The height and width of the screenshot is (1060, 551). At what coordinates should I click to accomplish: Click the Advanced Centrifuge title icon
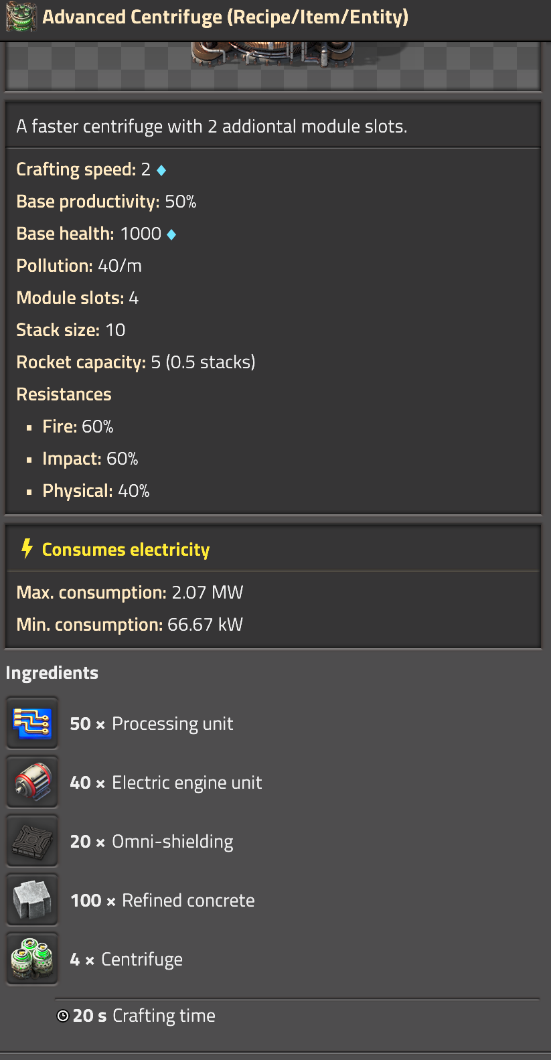pos(21,17)
